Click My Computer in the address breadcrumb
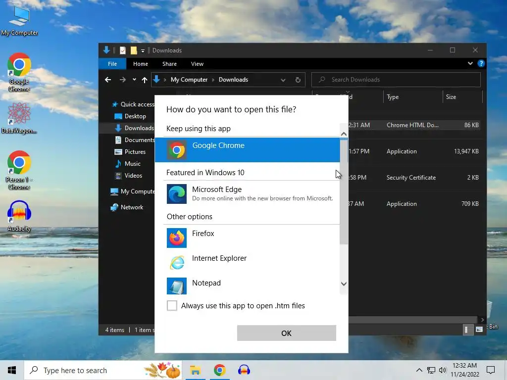 pyautogui.click(x=189, y=80)
